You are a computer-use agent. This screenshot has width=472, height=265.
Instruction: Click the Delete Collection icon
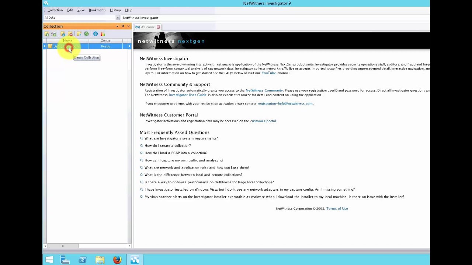pyautogui.click(x=70, y=34)
